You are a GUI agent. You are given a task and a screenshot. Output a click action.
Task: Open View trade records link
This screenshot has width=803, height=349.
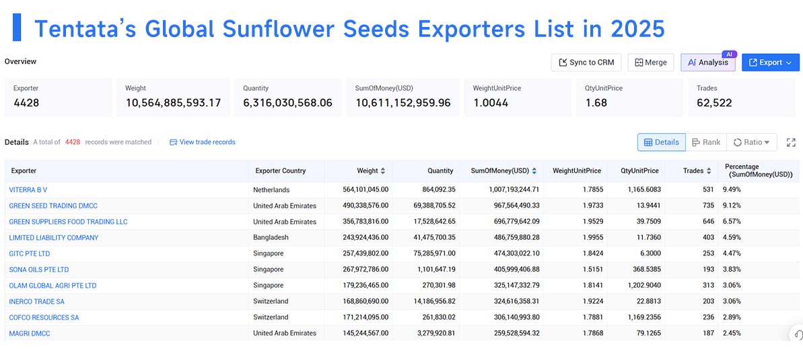[203, 142]
